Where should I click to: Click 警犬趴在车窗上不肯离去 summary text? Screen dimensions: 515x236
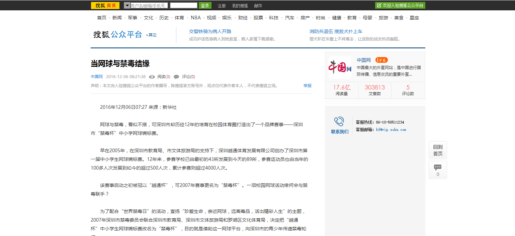pos(355,39)
